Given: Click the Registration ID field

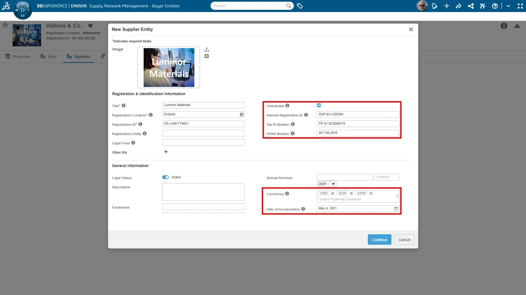Looking at the screenshot, I should [203, 124].
